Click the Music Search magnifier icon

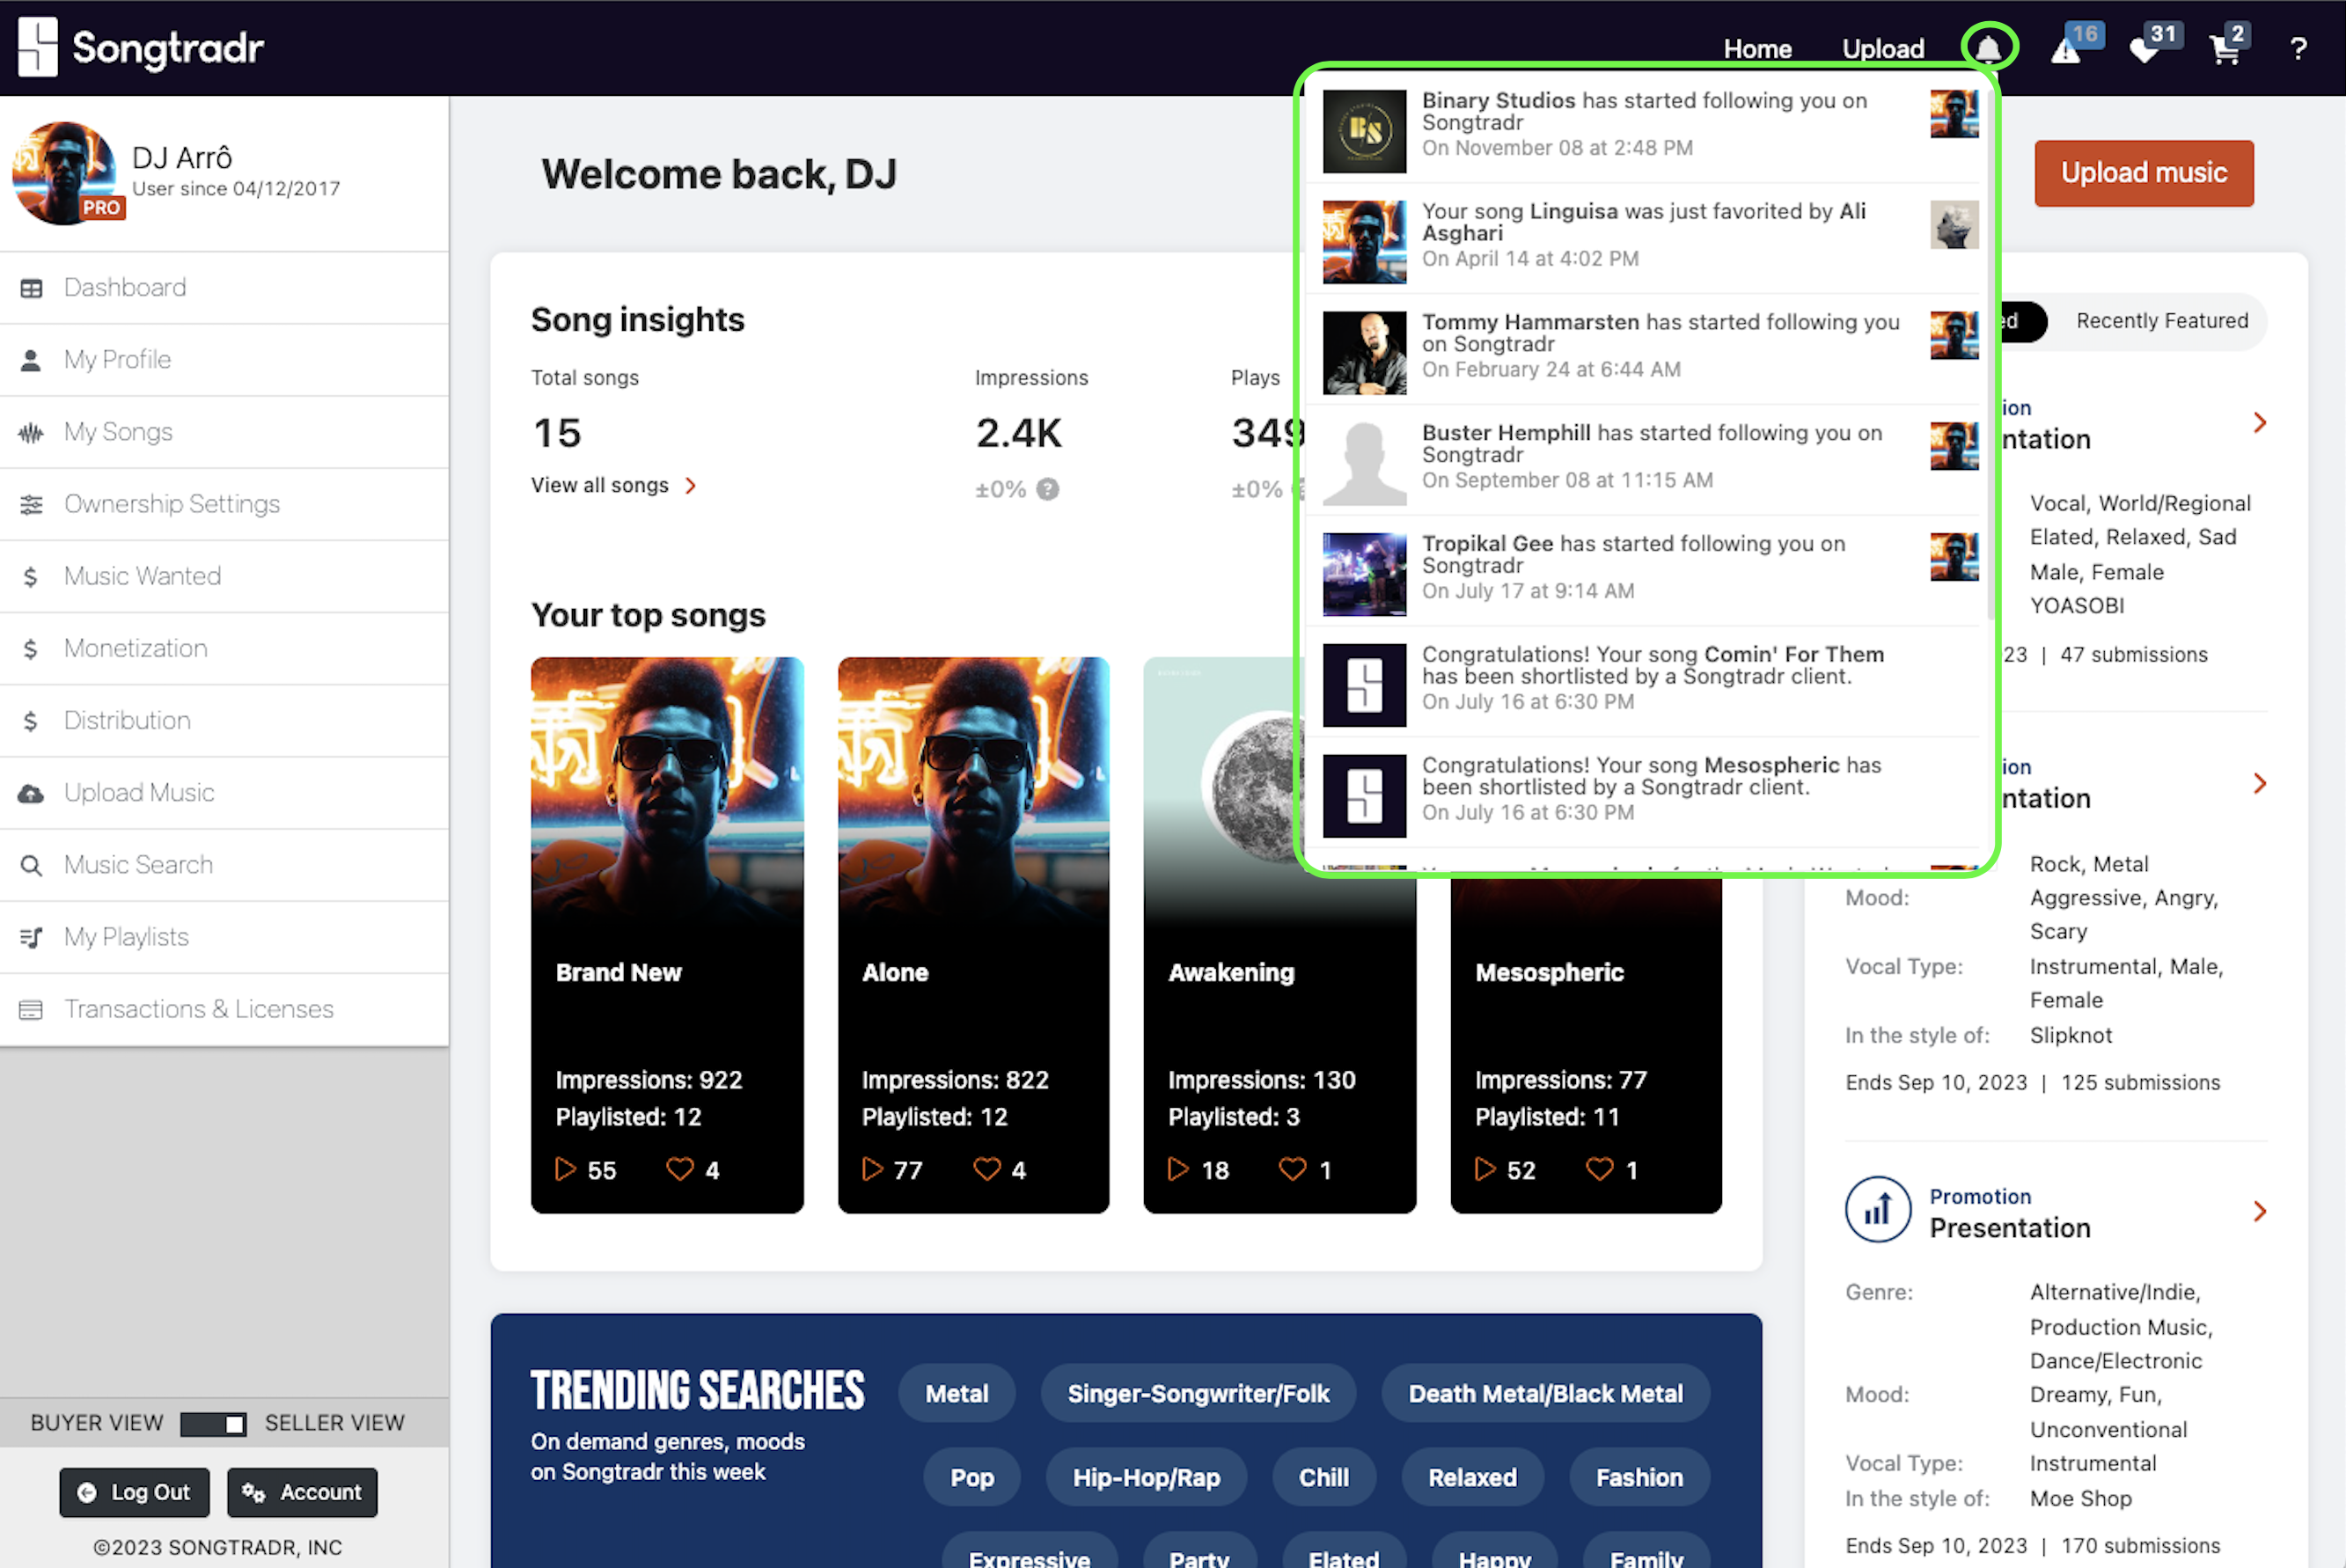31,865
